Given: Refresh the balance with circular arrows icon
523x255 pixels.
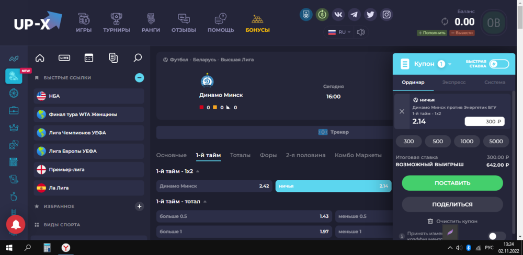Looking at the screenshot, I should [x=445, y=22].
